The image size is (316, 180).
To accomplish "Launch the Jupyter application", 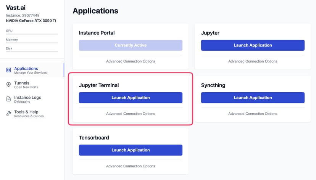I will click(253, 45).
